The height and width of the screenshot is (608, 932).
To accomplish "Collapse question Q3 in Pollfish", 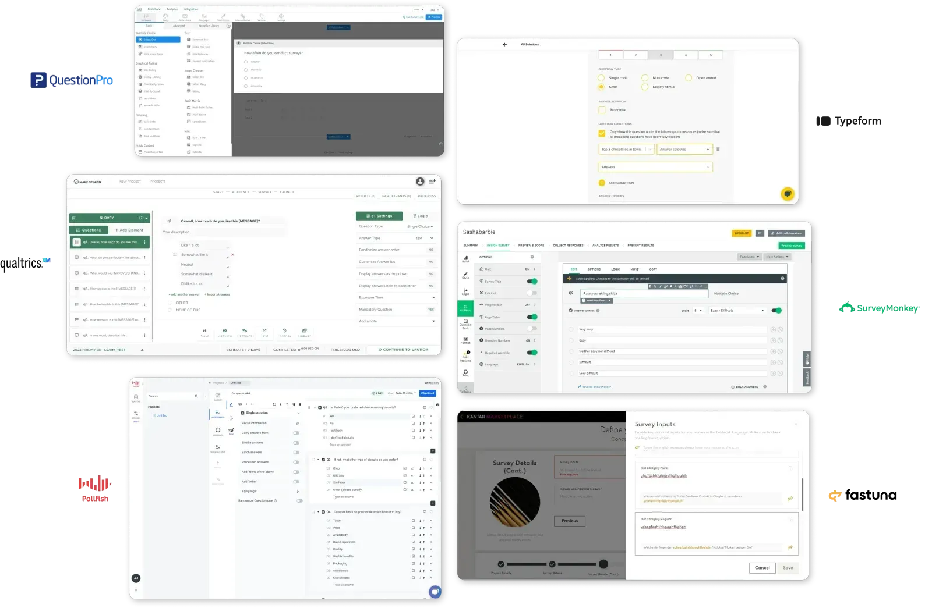I will pos(318,460).
